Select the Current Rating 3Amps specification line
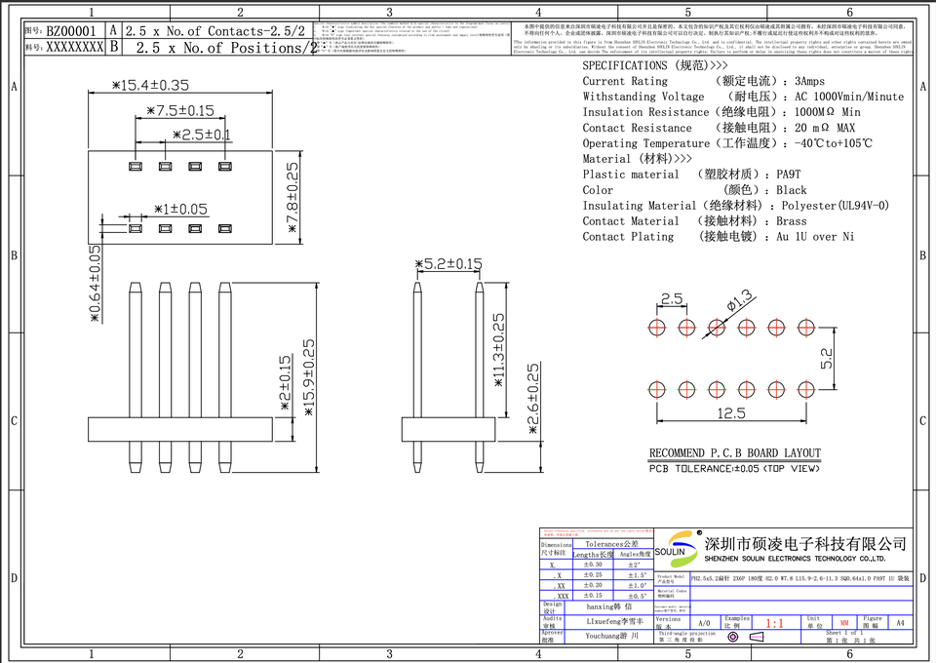Image resolution: width=936 pixels, height=663 pixels. [x=704, y=81]
